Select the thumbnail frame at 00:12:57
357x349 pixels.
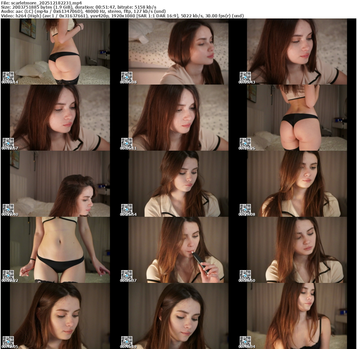pos(55,118)
